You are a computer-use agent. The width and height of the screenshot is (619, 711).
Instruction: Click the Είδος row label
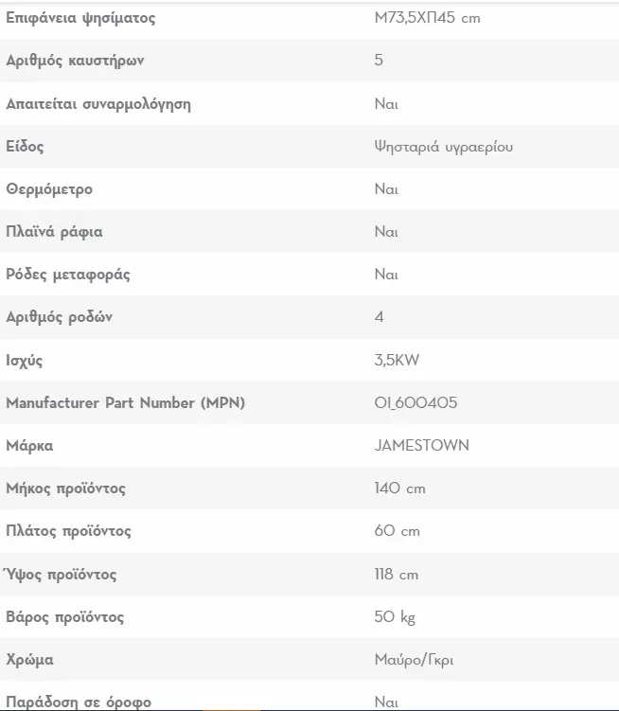(x=25, y=147)
